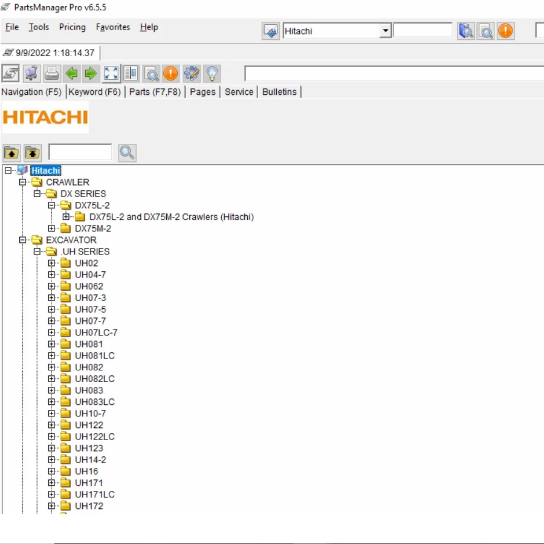The width and height of the screenshot is (544, 544).
Task: Click the print icon on the toolbar
Action: click(x=53, y=73)
